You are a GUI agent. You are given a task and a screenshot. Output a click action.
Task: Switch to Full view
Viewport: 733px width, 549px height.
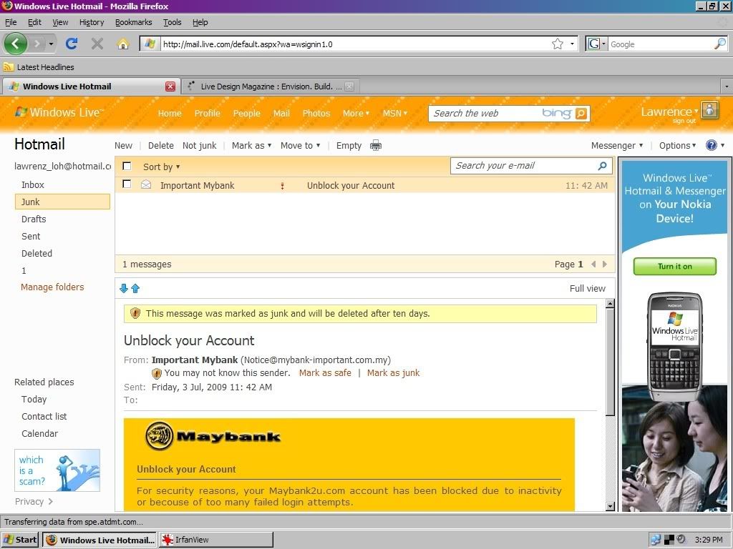(587, 289)
